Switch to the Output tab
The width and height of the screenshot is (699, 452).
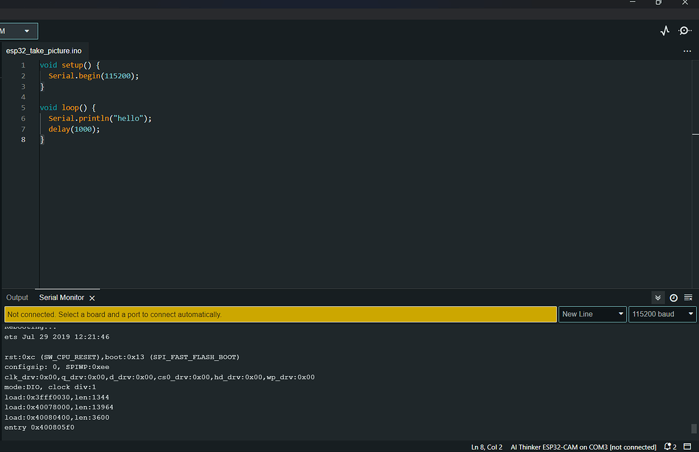(x=17, y=298)
